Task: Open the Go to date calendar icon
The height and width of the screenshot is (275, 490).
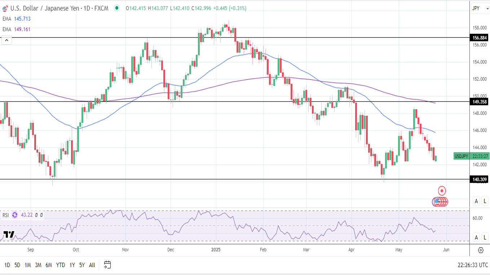Action: click(x=107, y=265)
